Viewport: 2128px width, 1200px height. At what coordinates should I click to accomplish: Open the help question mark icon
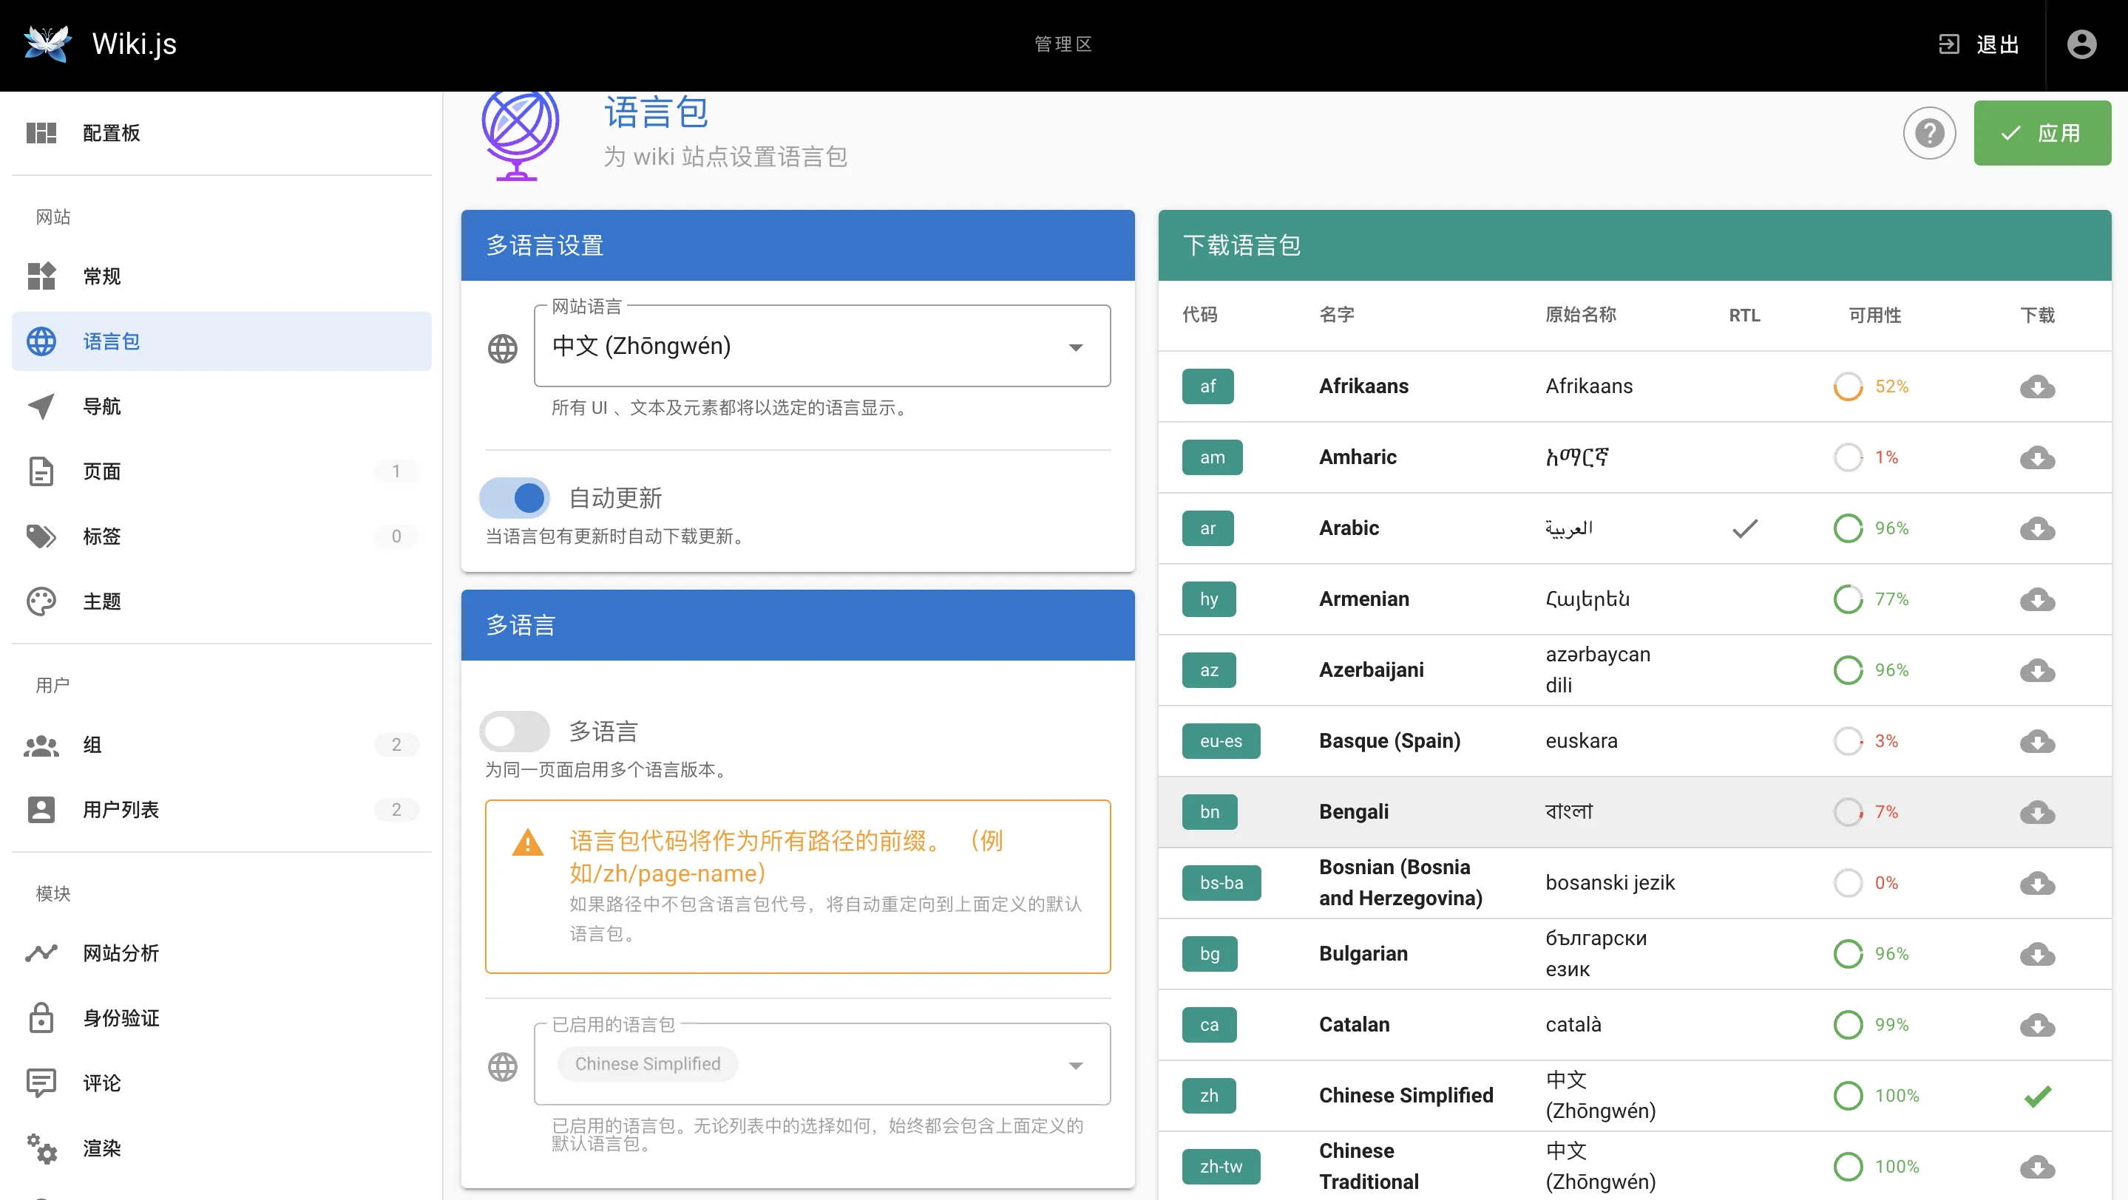tap(1929, 132)
